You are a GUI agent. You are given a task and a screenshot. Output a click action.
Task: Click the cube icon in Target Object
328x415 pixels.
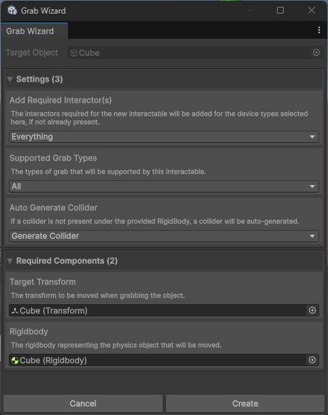pos(74,53)
